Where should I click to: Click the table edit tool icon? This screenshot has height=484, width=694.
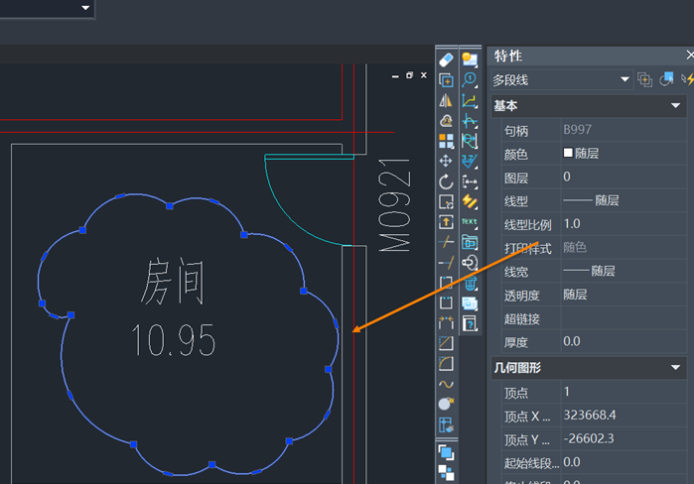pyautogui.click(x=446, y=424)
